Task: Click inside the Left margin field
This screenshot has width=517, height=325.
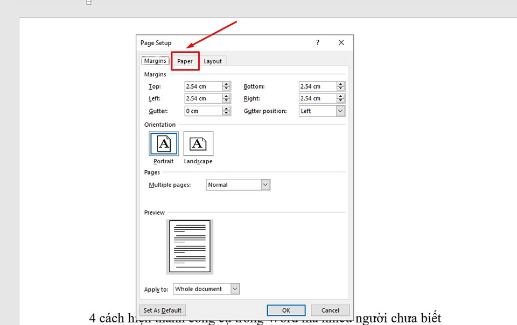Action: pos(203,98)
